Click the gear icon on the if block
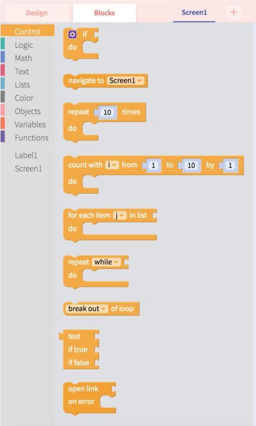Image resolution: width=256 pixels, height=426 pixels. [x=72, y=35]
